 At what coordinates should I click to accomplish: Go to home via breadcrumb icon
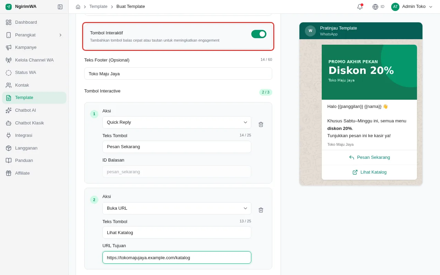click(x=78, y=7)
